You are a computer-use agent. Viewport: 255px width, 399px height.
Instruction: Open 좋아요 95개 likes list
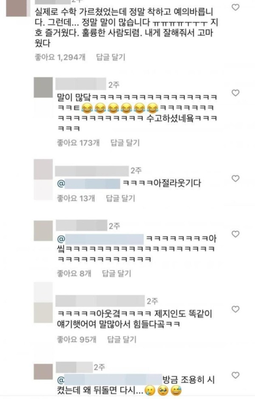pos(76,339)
